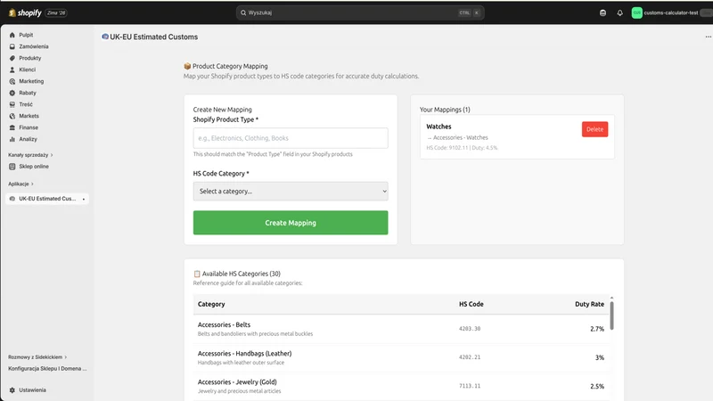
Task: Open Finanse bank icon
Action: click(x=12, y=127)
